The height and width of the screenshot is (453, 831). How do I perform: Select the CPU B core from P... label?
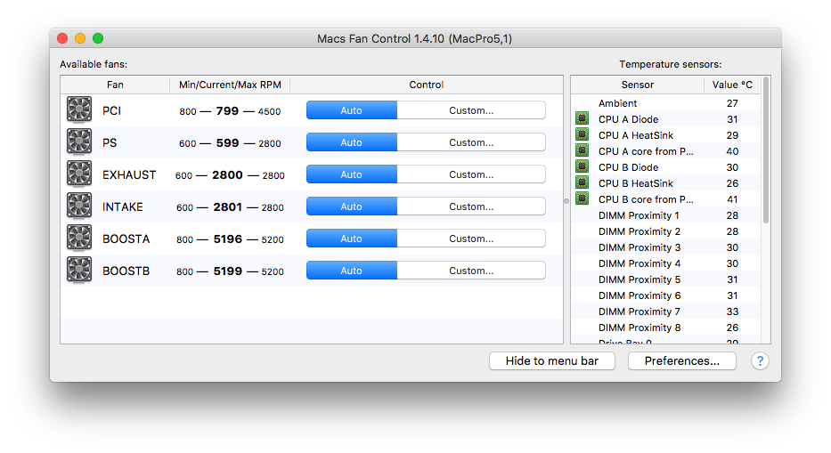[x=646, y=199]
